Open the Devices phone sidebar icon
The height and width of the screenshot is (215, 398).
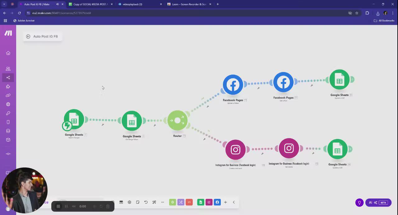tap(8, 122)
